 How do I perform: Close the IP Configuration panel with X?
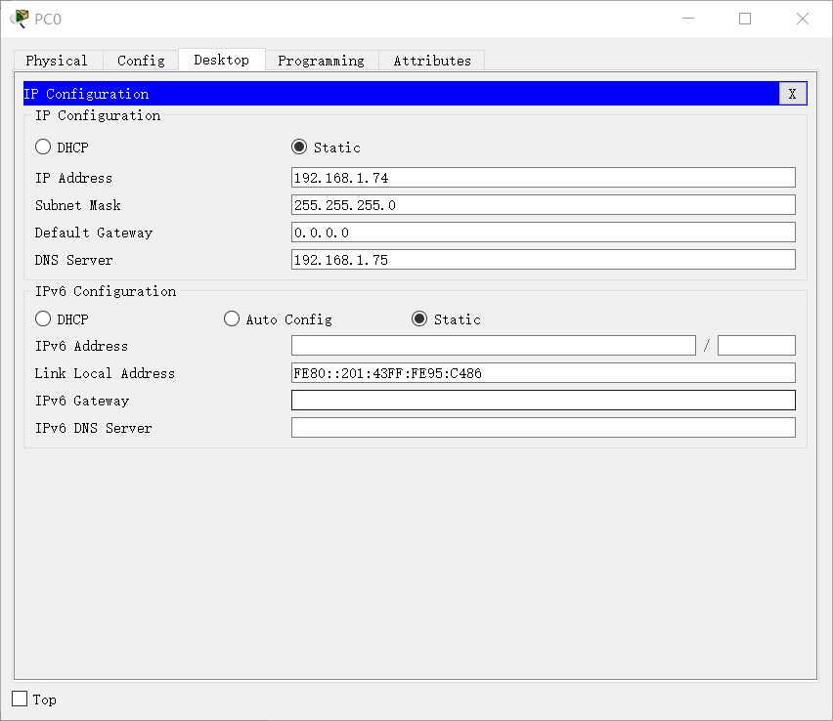[x=792, y=94]
